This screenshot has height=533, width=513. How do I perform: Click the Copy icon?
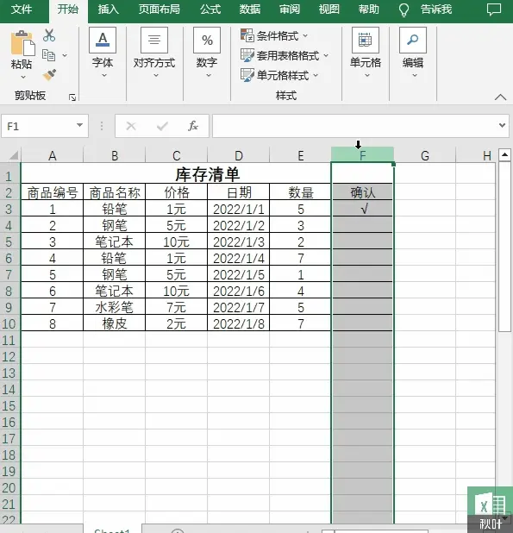coord(48,55)
